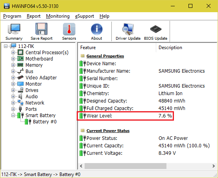Screen dimensions: 218x178
Task: Select the Smart Battery tree item
Action: (41, 116)
